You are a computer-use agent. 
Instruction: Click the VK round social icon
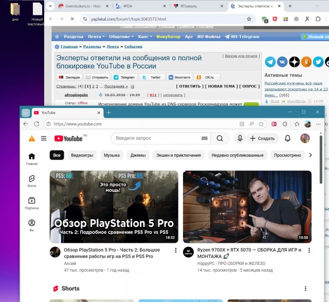[x=282, y=62]
